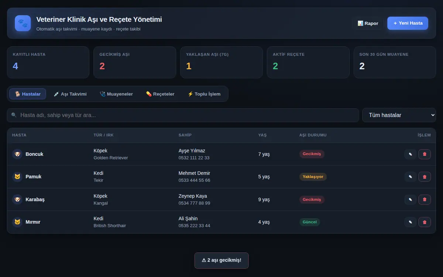Delete the Boncuk patient row
The width and height of the screenshot is (443, 277).
point(425,154)
